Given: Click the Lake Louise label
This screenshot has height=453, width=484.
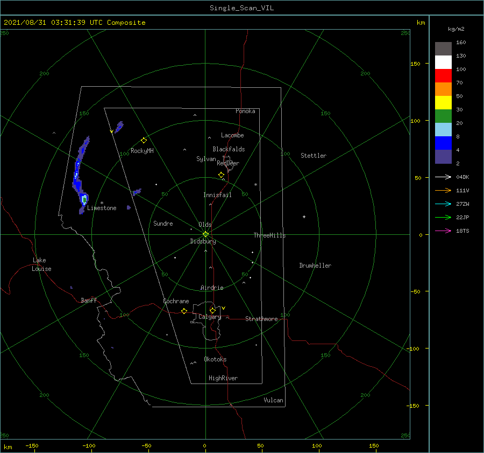Looking at the screenshot, I should [x=41, y=264].
